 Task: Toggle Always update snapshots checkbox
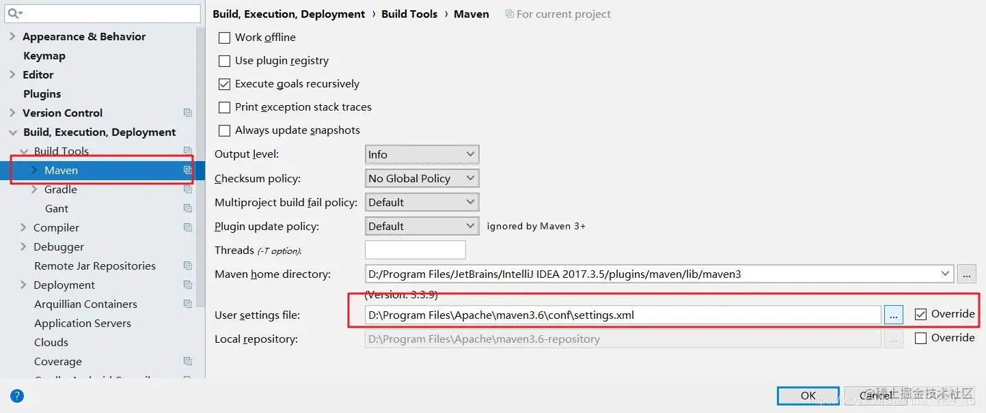pyautogui.click(x=224, y=130)
